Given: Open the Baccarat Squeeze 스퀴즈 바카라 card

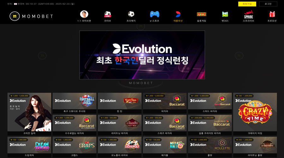Looking at the screenshot, I should (x=165, y=125).
